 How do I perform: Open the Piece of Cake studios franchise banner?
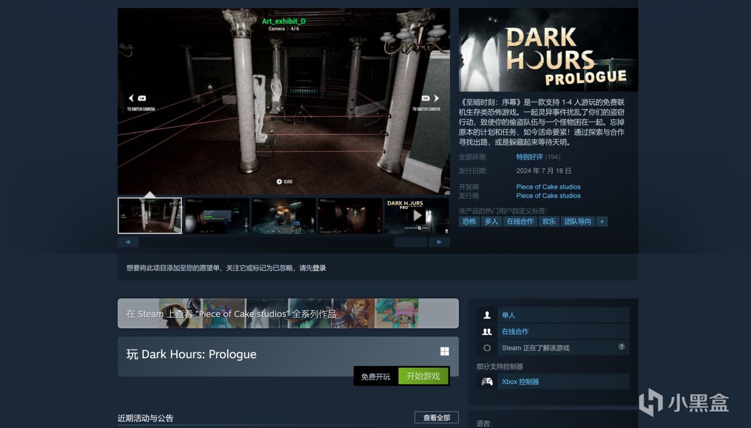[288, 314]
